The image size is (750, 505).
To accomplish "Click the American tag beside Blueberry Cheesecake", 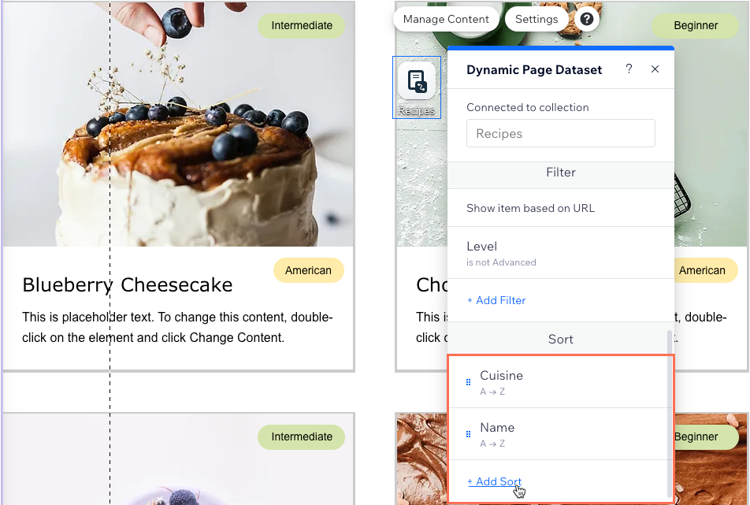I will 309,270.
